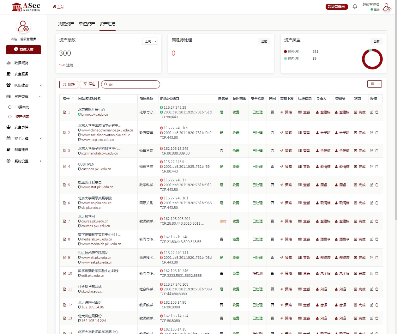Click the asset type donut chart
The width and height of the screenshot is (397, 334).
[372, 59]
